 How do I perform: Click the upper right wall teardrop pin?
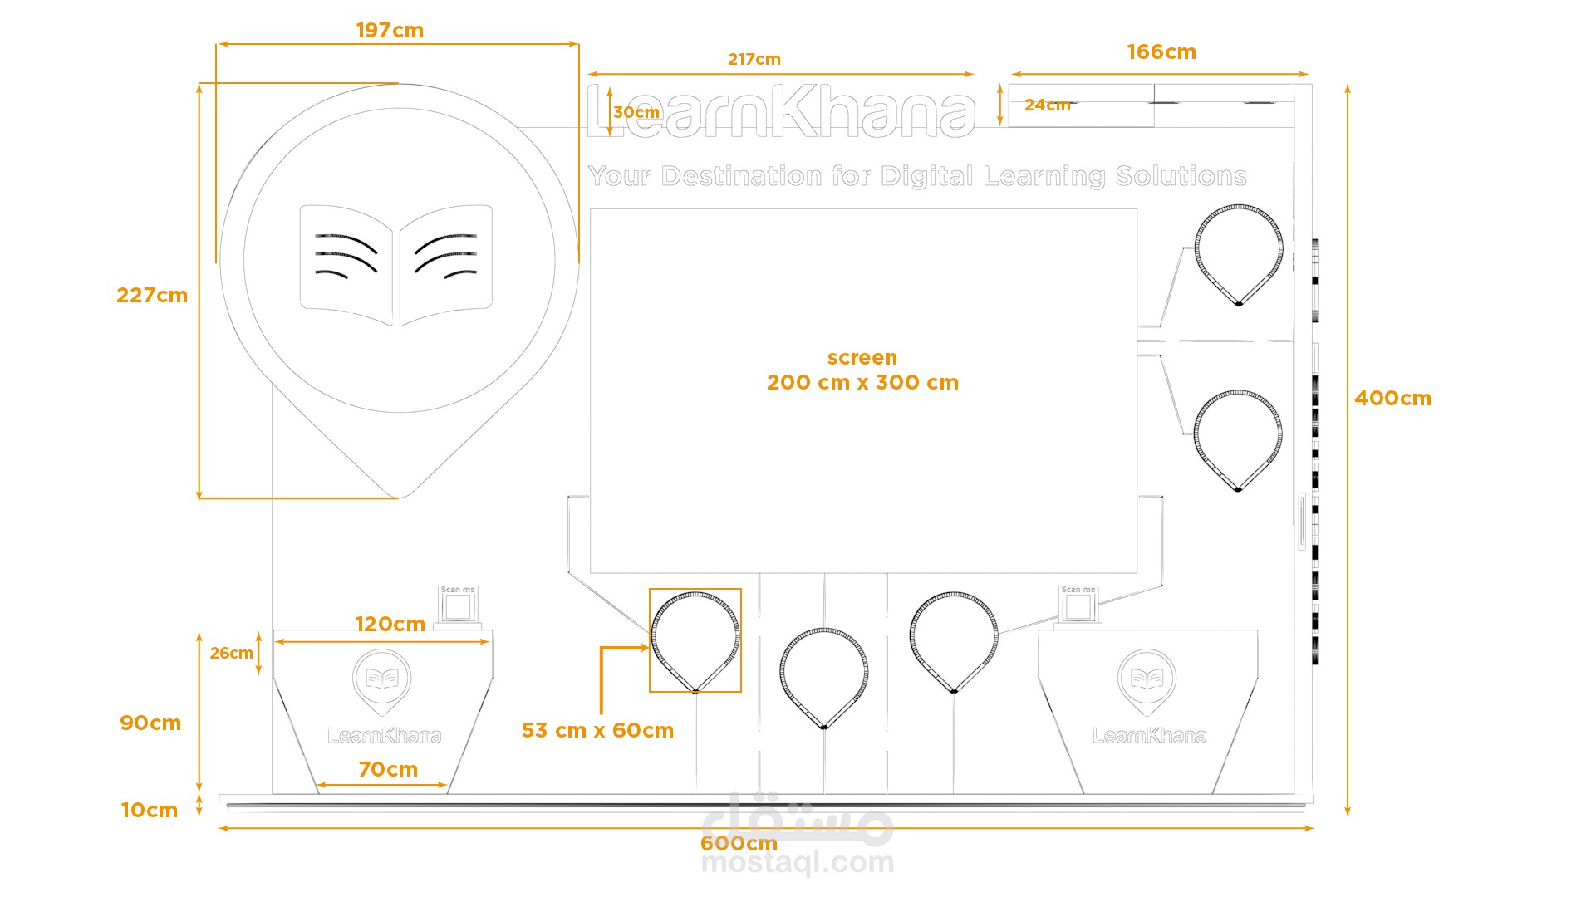pyautogui.click(x=1238, y=253)
